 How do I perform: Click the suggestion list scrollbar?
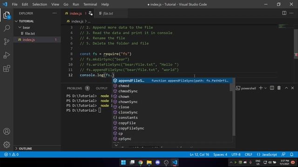click(234, 107)
